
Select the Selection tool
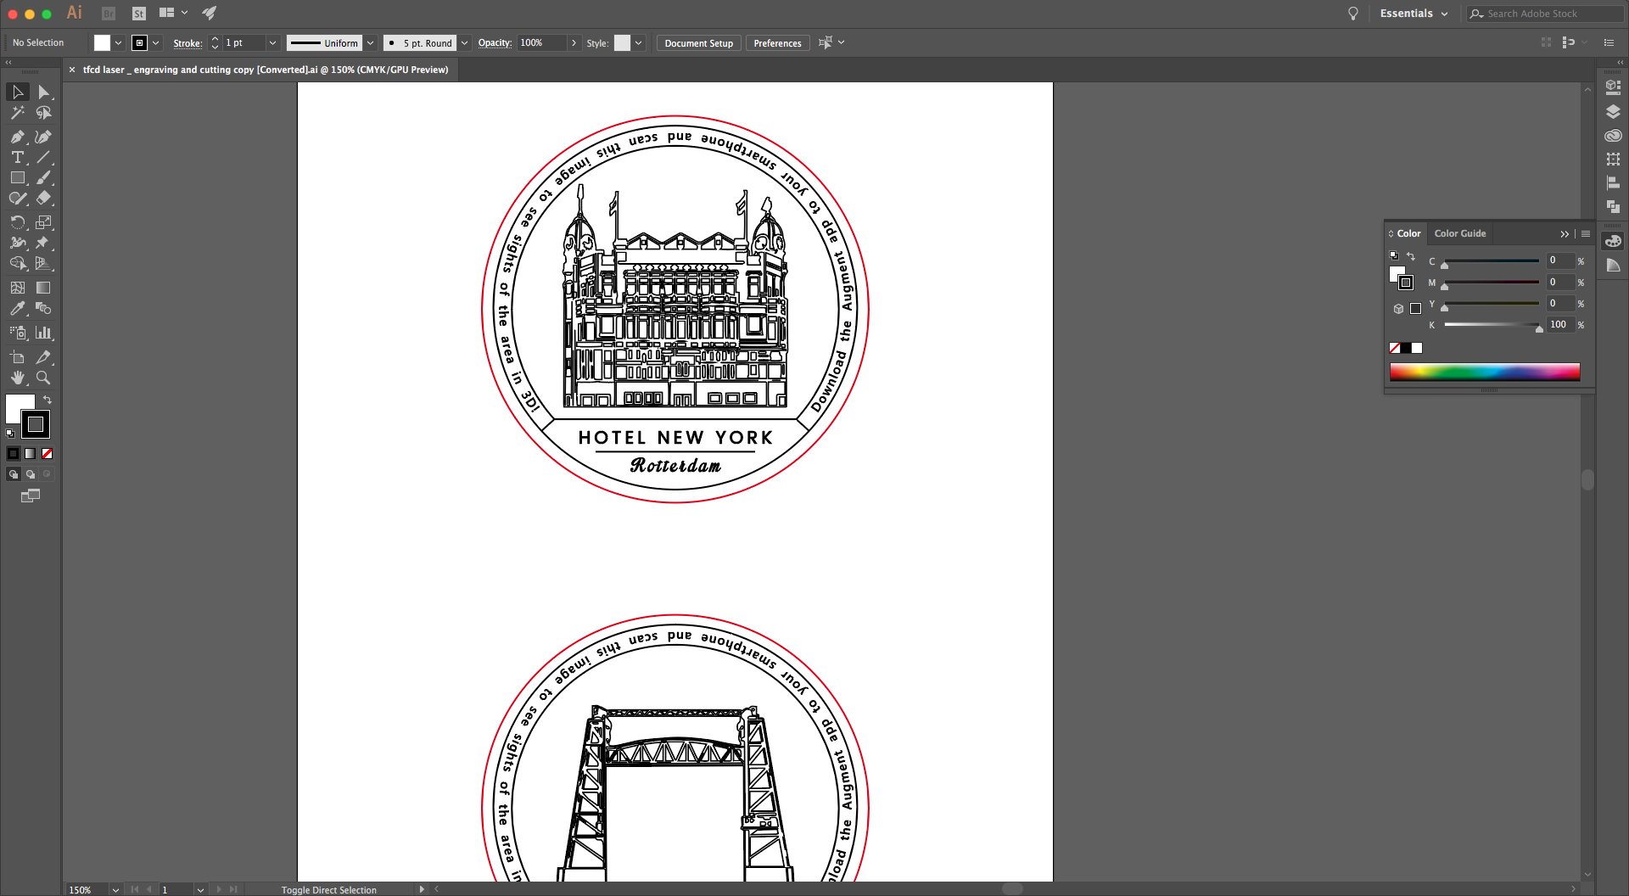click(17, 92)
